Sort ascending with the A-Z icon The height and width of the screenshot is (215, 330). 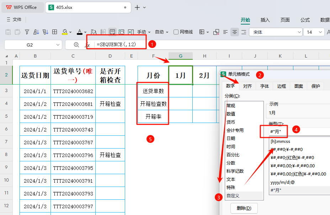pyautogui.click(x=36, y=32)
